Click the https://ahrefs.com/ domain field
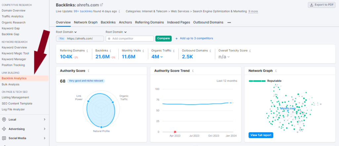Screen dimensions: 339x146 80,38
